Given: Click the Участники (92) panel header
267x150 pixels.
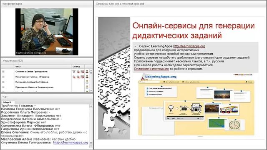Looking at the screenshot, I should pos(47,61).
